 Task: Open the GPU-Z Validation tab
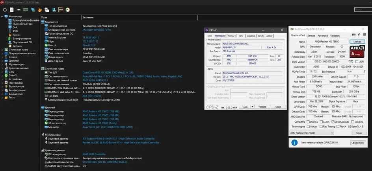[335, 35]
